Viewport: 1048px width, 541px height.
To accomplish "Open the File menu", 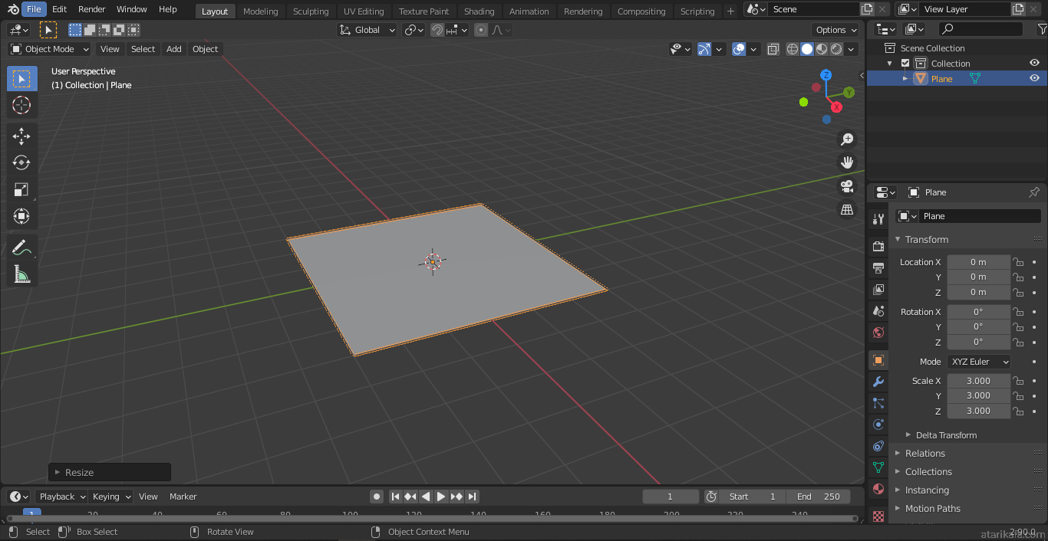I will click(35, 9).
